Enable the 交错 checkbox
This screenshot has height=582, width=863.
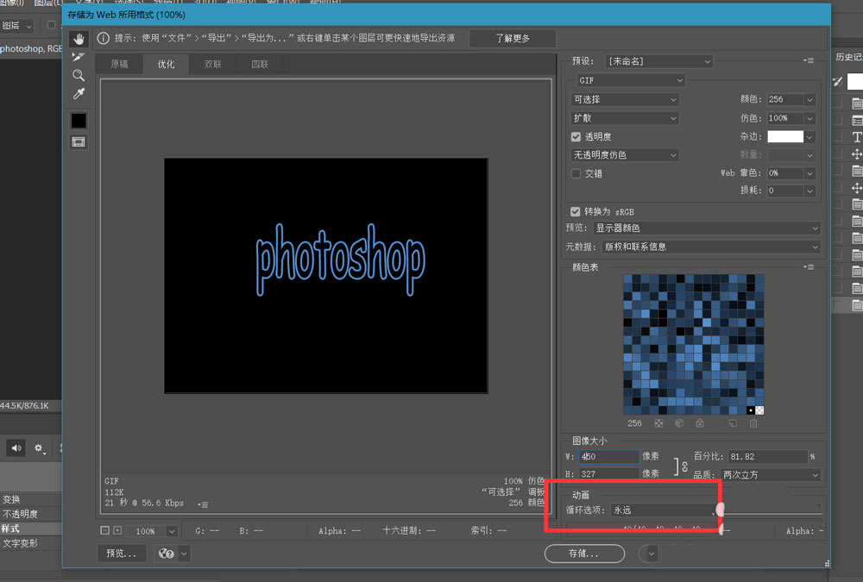pyautogui.click(x=576, y=173)
